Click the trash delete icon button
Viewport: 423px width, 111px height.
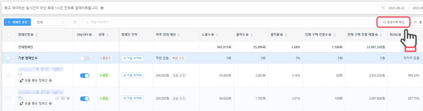tap(75, 22)
